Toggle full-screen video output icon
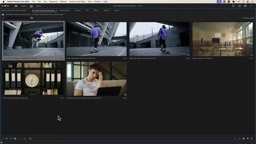This screenshot has width=256, height=144. click(x=251, y=6)
